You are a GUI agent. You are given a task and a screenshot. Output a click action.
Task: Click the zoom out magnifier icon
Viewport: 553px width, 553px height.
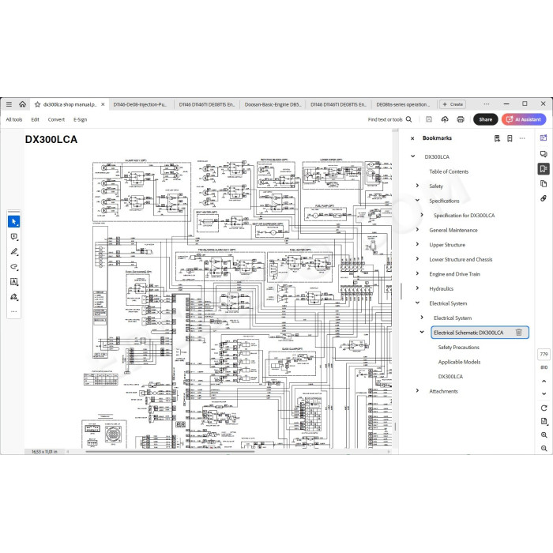coord(544,448)
